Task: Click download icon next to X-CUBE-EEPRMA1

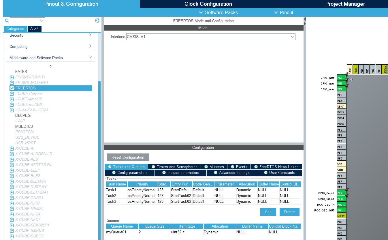Action: point(12,192)
